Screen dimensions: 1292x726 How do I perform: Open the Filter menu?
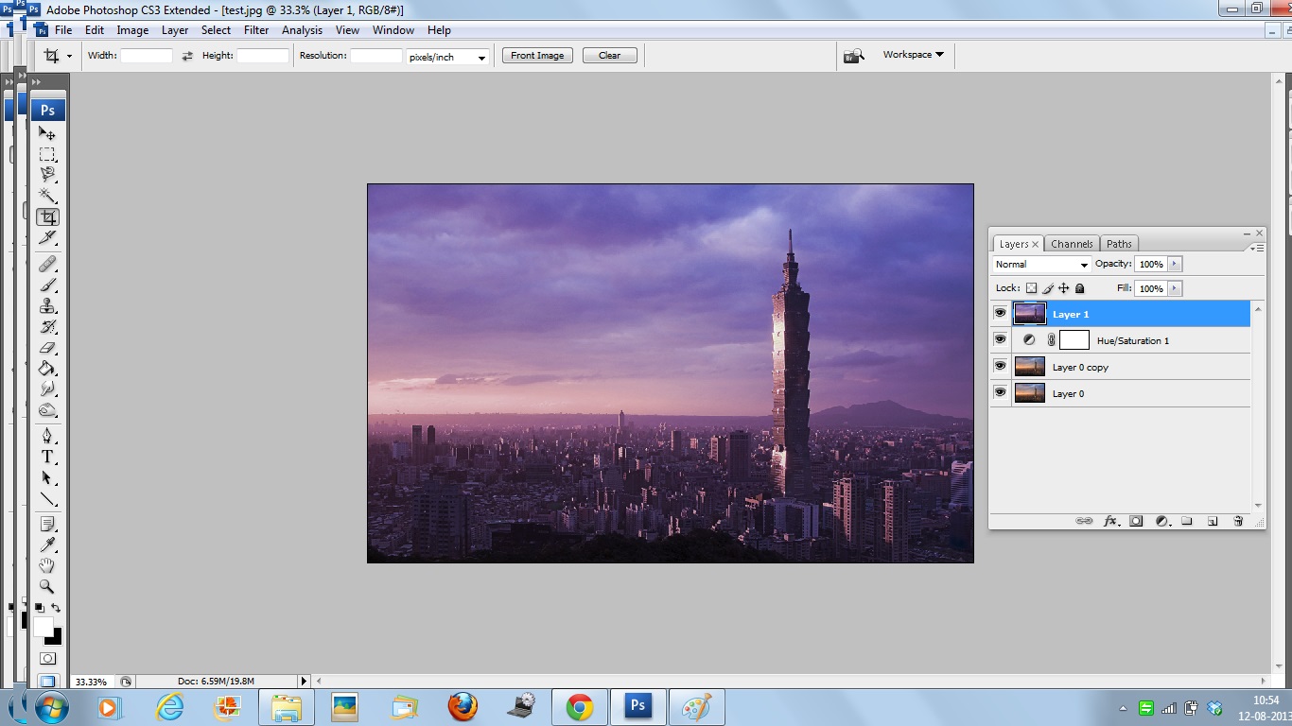(x=256, y=30)
